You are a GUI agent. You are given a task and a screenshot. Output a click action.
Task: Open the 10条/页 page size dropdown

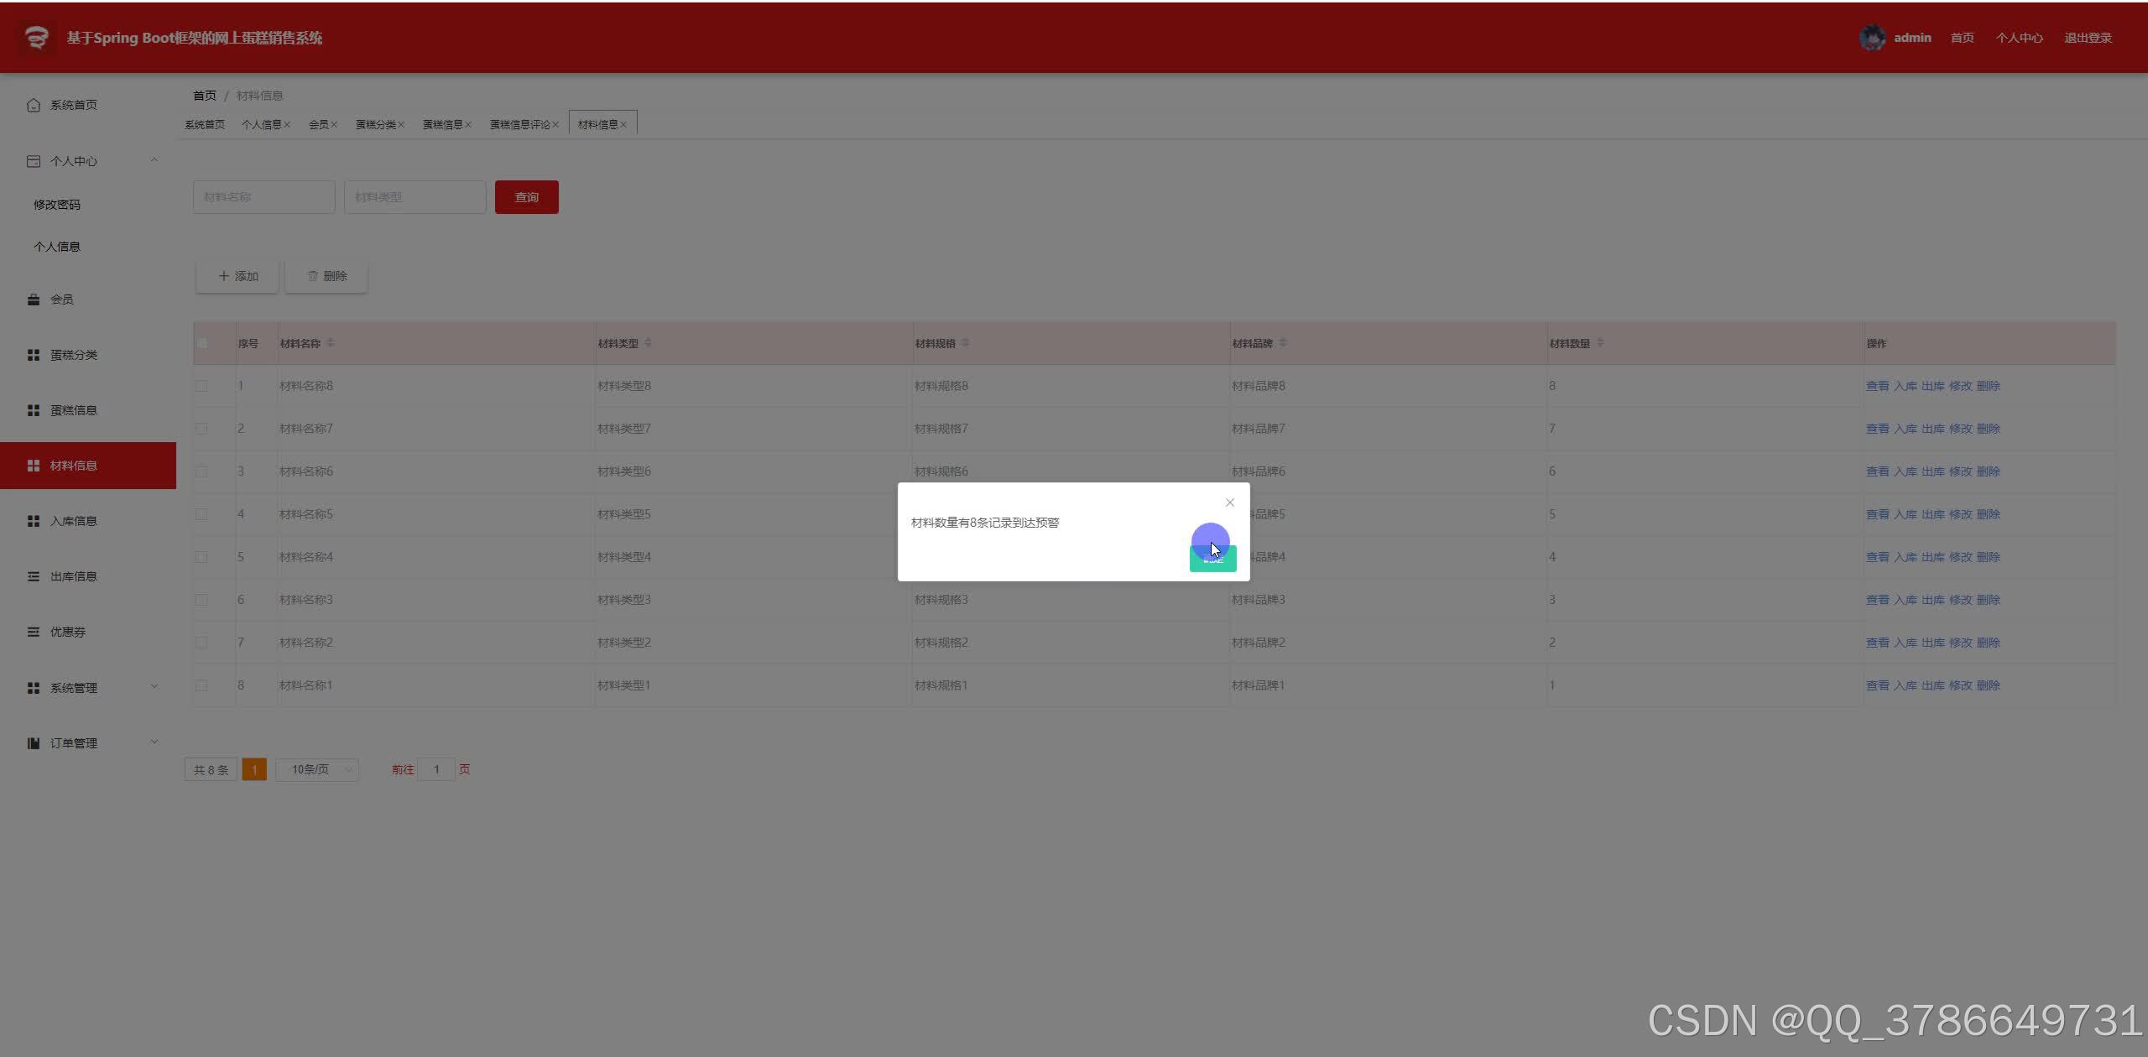pyautogui.click(x=317, y=769)
